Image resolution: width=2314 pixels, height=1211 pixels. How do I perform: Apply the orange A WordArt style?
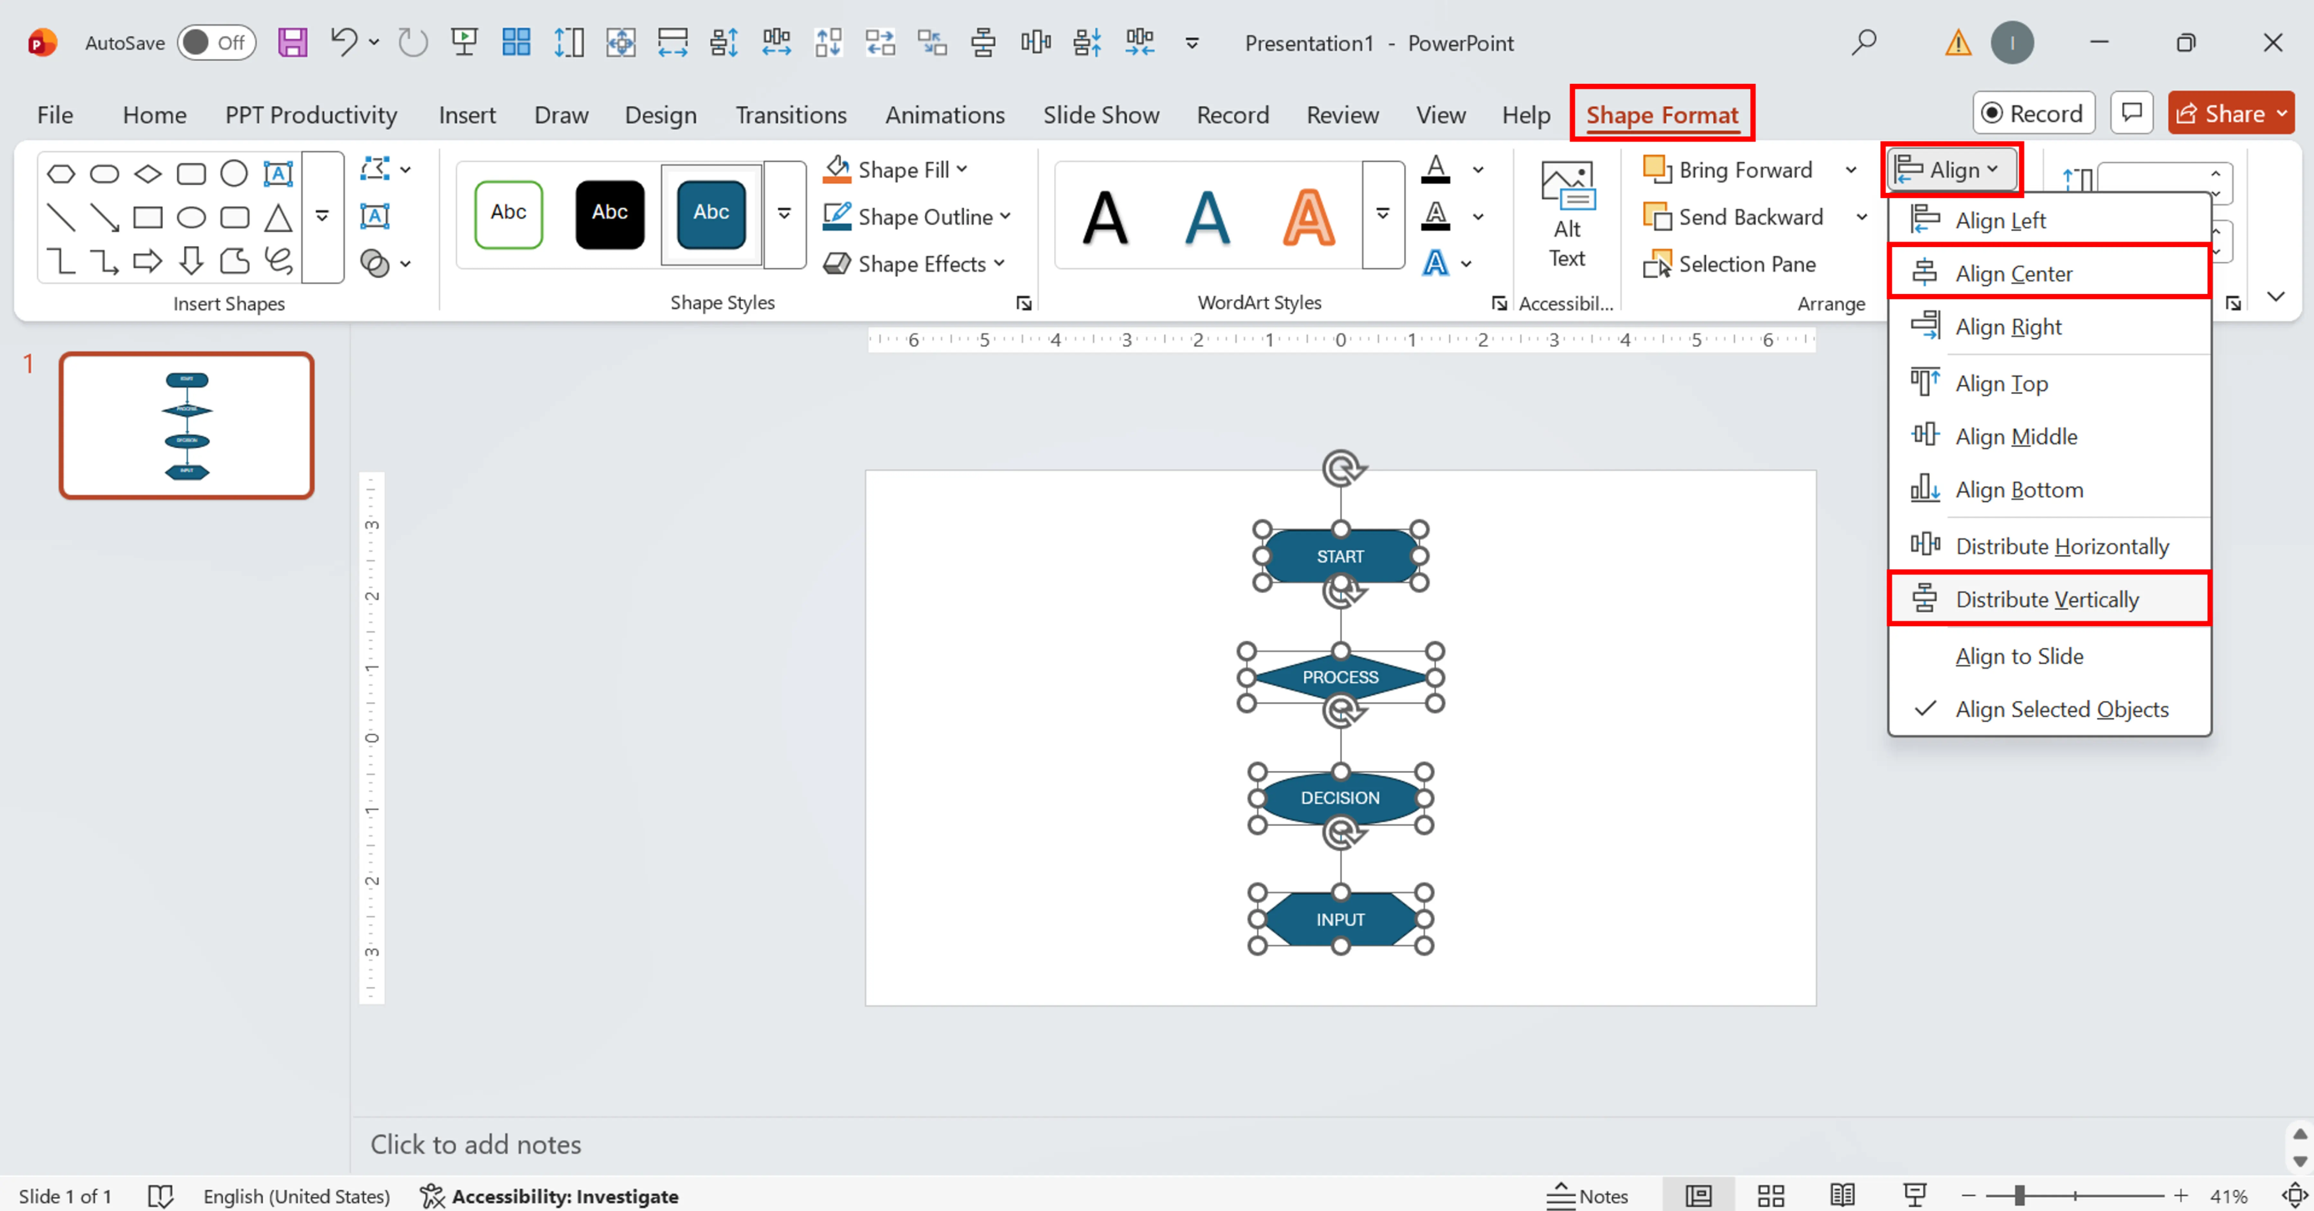coord(1308,217)
